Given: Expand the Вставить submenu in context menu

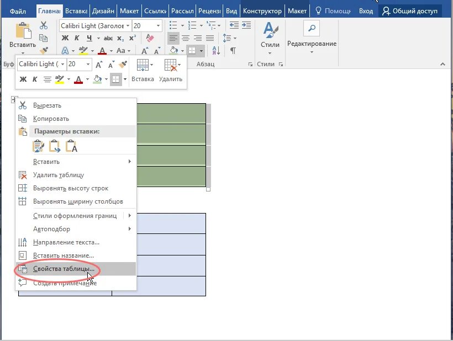Looking at the screenshot, I should (x=76, y=162).
